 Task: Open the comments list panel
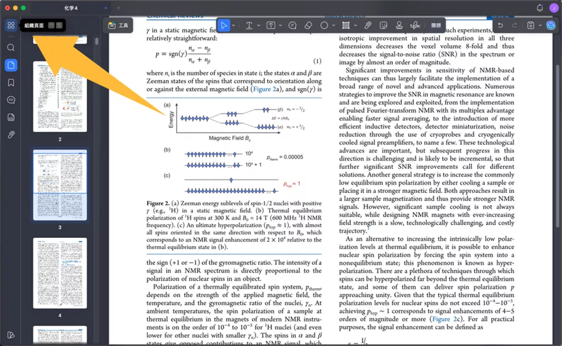[x=11, y=100]
